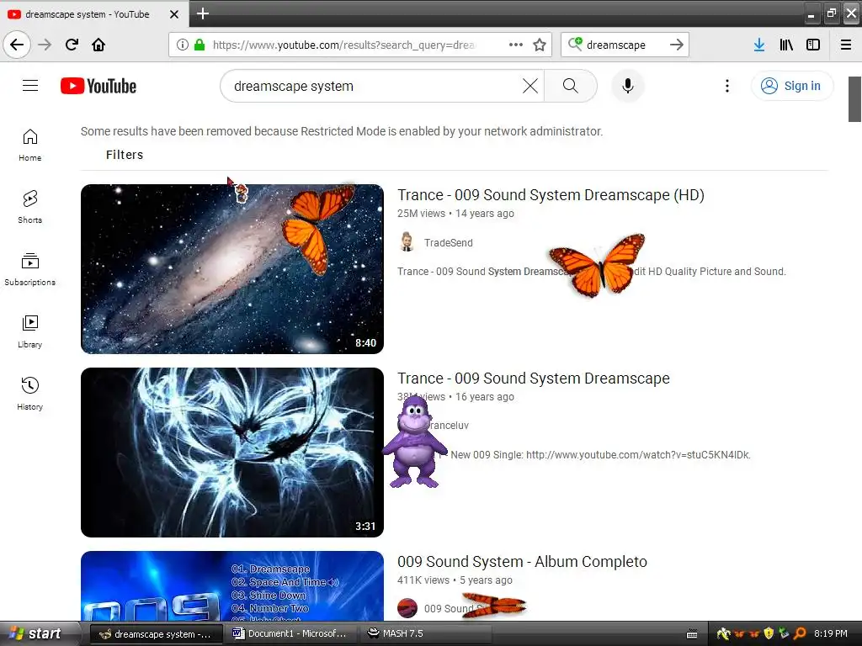
Task: Open the browser downloads arrow icon
Action: tap(759, 45)
